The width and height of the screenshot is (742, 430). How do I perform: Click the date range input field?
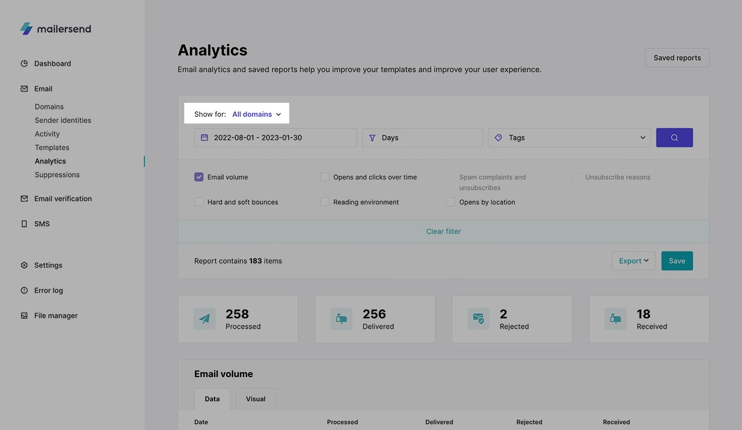coord(275,138)
